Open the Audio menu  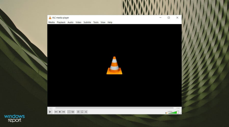pos(70,22)
